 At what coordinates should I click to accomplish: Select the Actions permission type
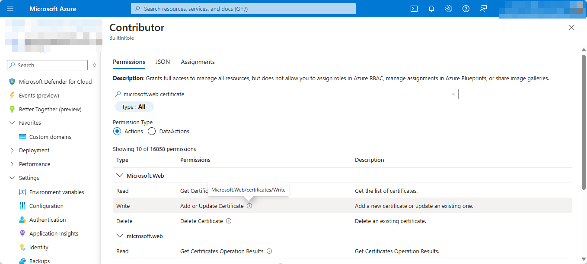click(x=117, y=131)
